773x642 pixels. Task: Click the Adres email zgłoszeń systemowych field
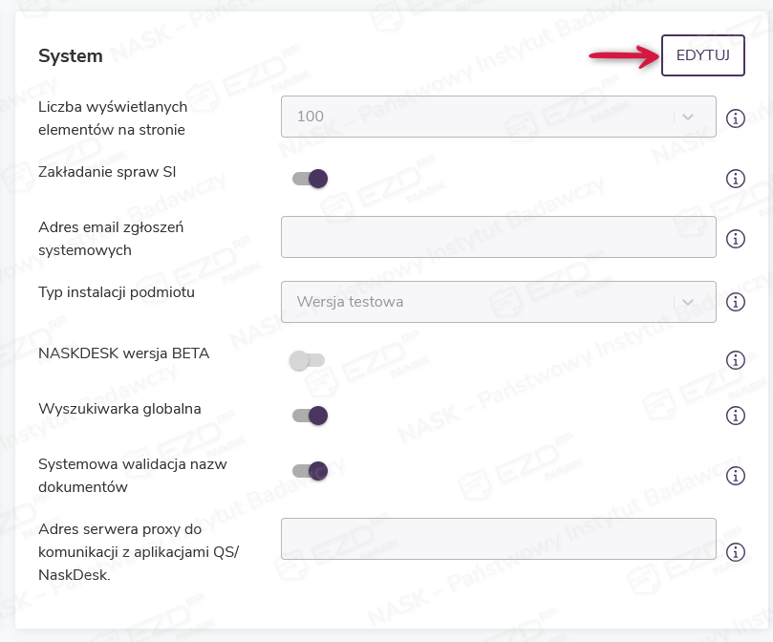click(x=498, y=237)
